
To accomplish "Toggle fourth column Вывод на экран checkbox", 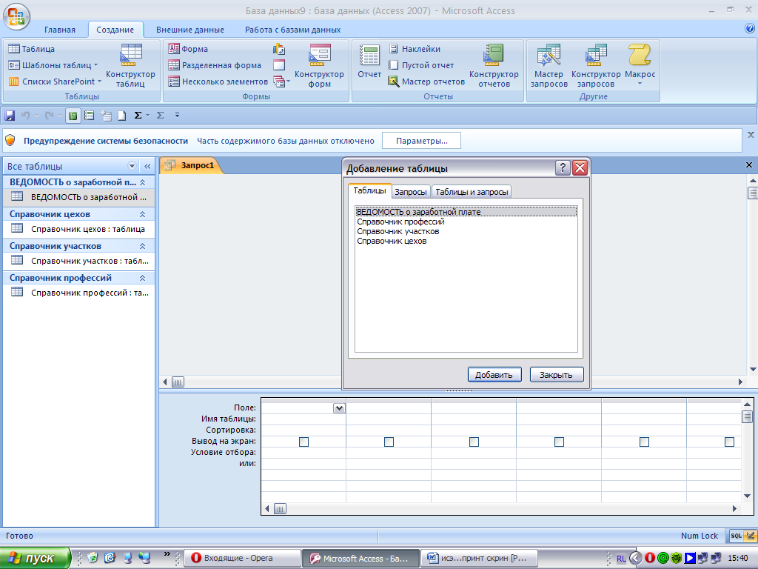I will [x=559, y=442].
